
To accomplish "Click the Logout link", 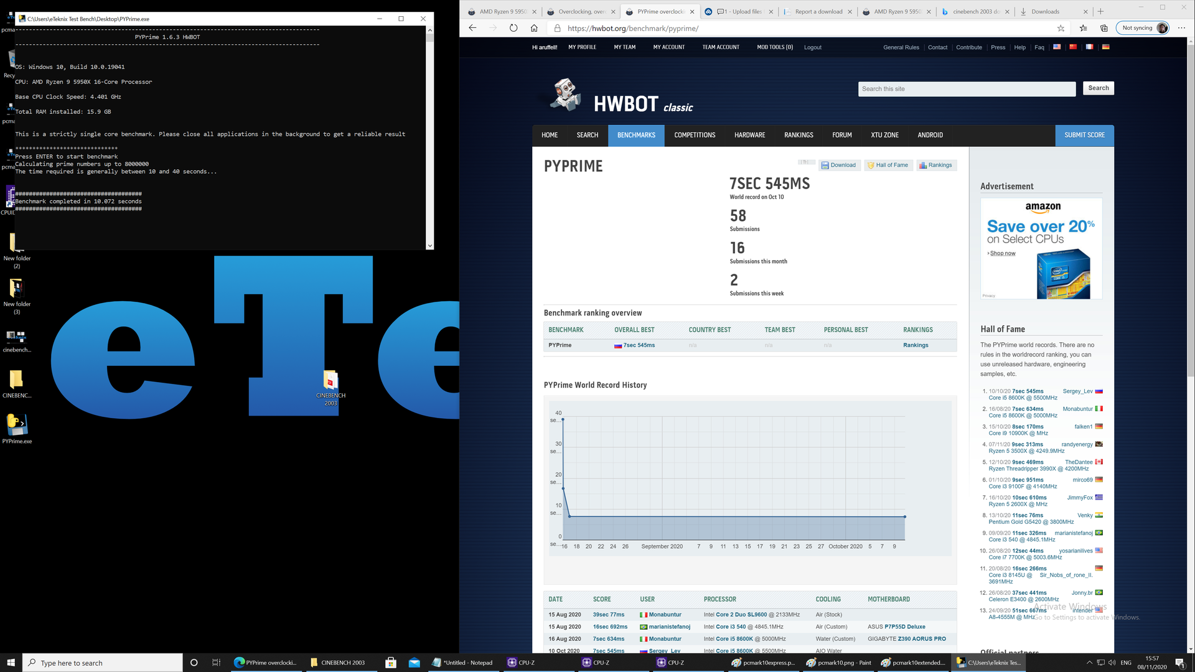I will click(x=812, y=47).
